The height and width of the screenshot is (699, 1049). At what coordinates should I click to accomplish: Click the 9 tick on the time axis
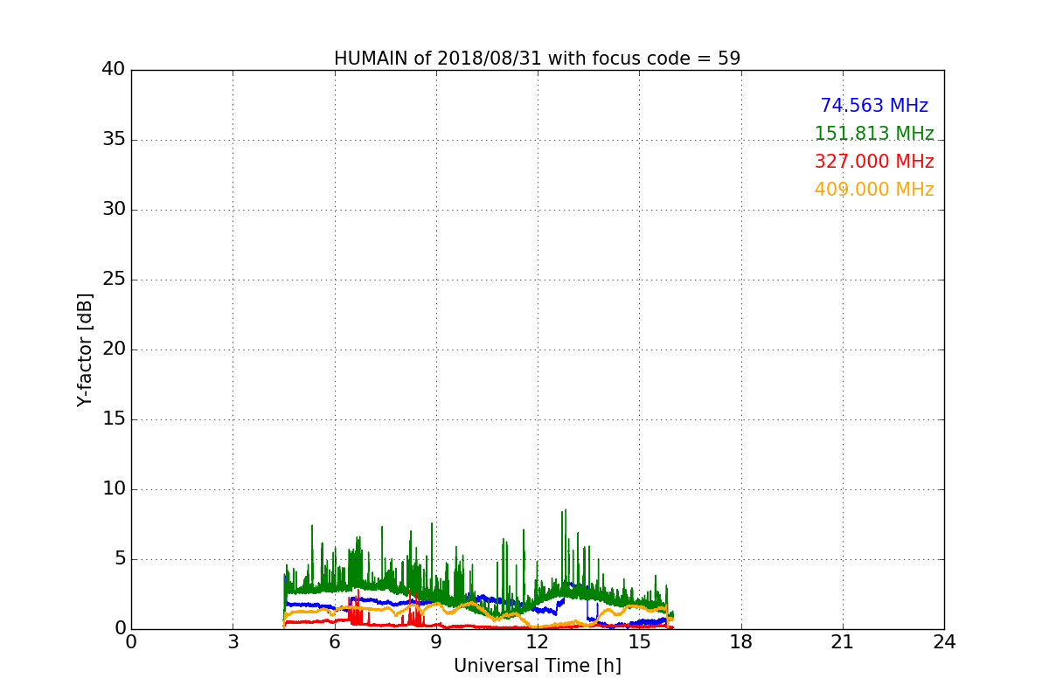436,642
